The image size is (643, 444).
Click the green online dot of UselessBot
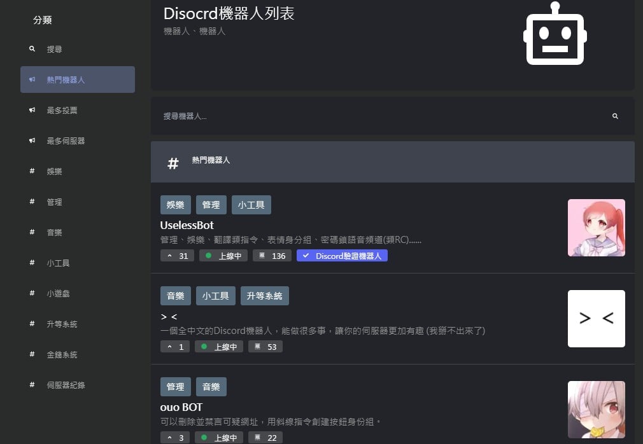(x=208, y=255)
